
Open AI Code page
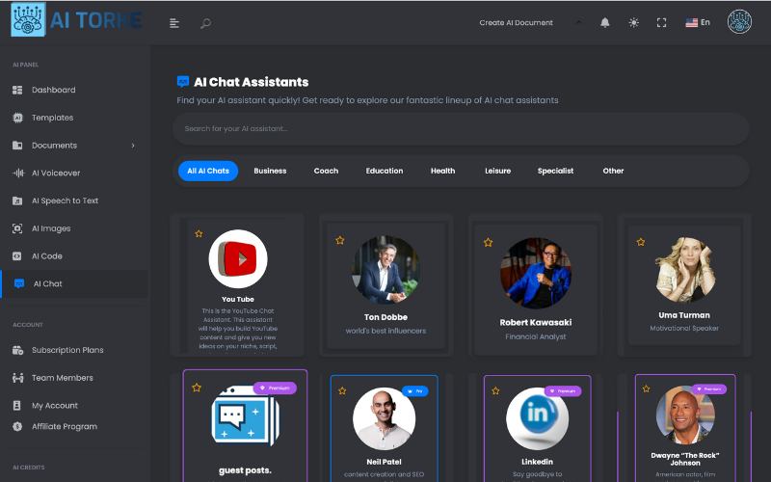click(x=46, y=256)
